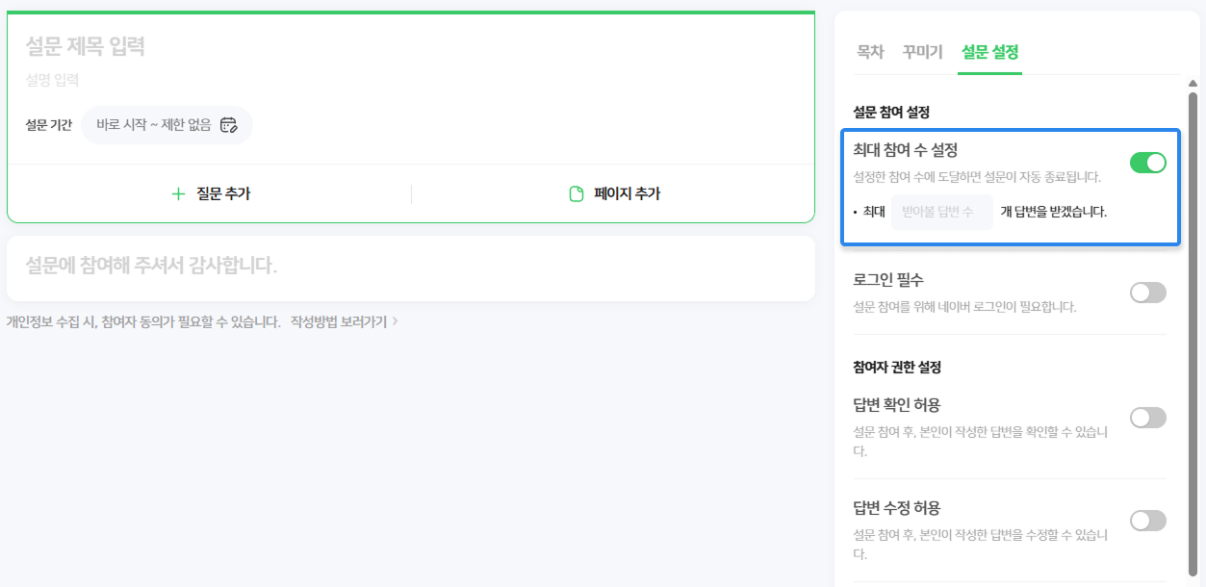The width and height of the screenshot is (1206, 587).
Task: Open the 작성방법 보러가기 link
Action: pos(339,321)
